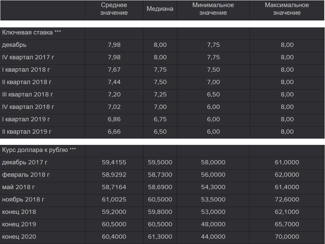Select the 'III квартал 2018 г' row label
This screenshot has width=325, height=244.
point(27,94)
